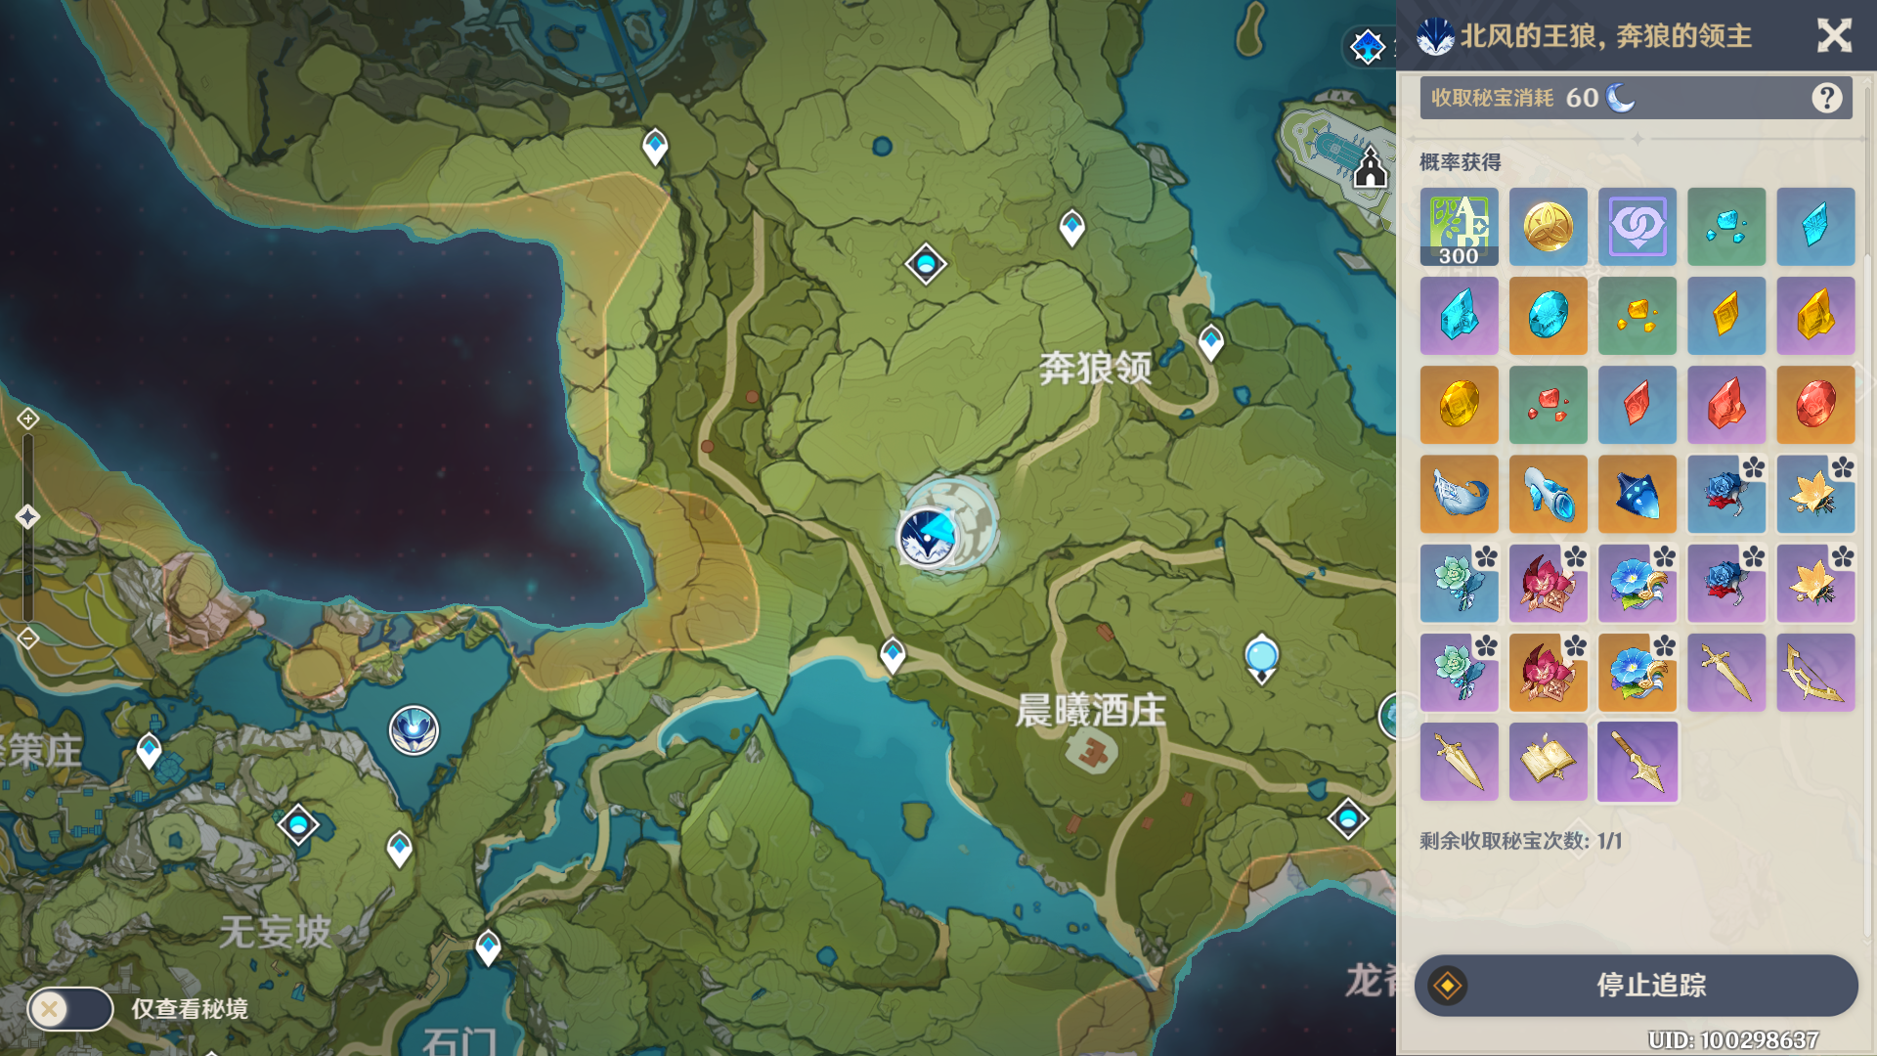Select the cyan gemstone on orange tile
The image size is (1877, 1056).
1548,316
